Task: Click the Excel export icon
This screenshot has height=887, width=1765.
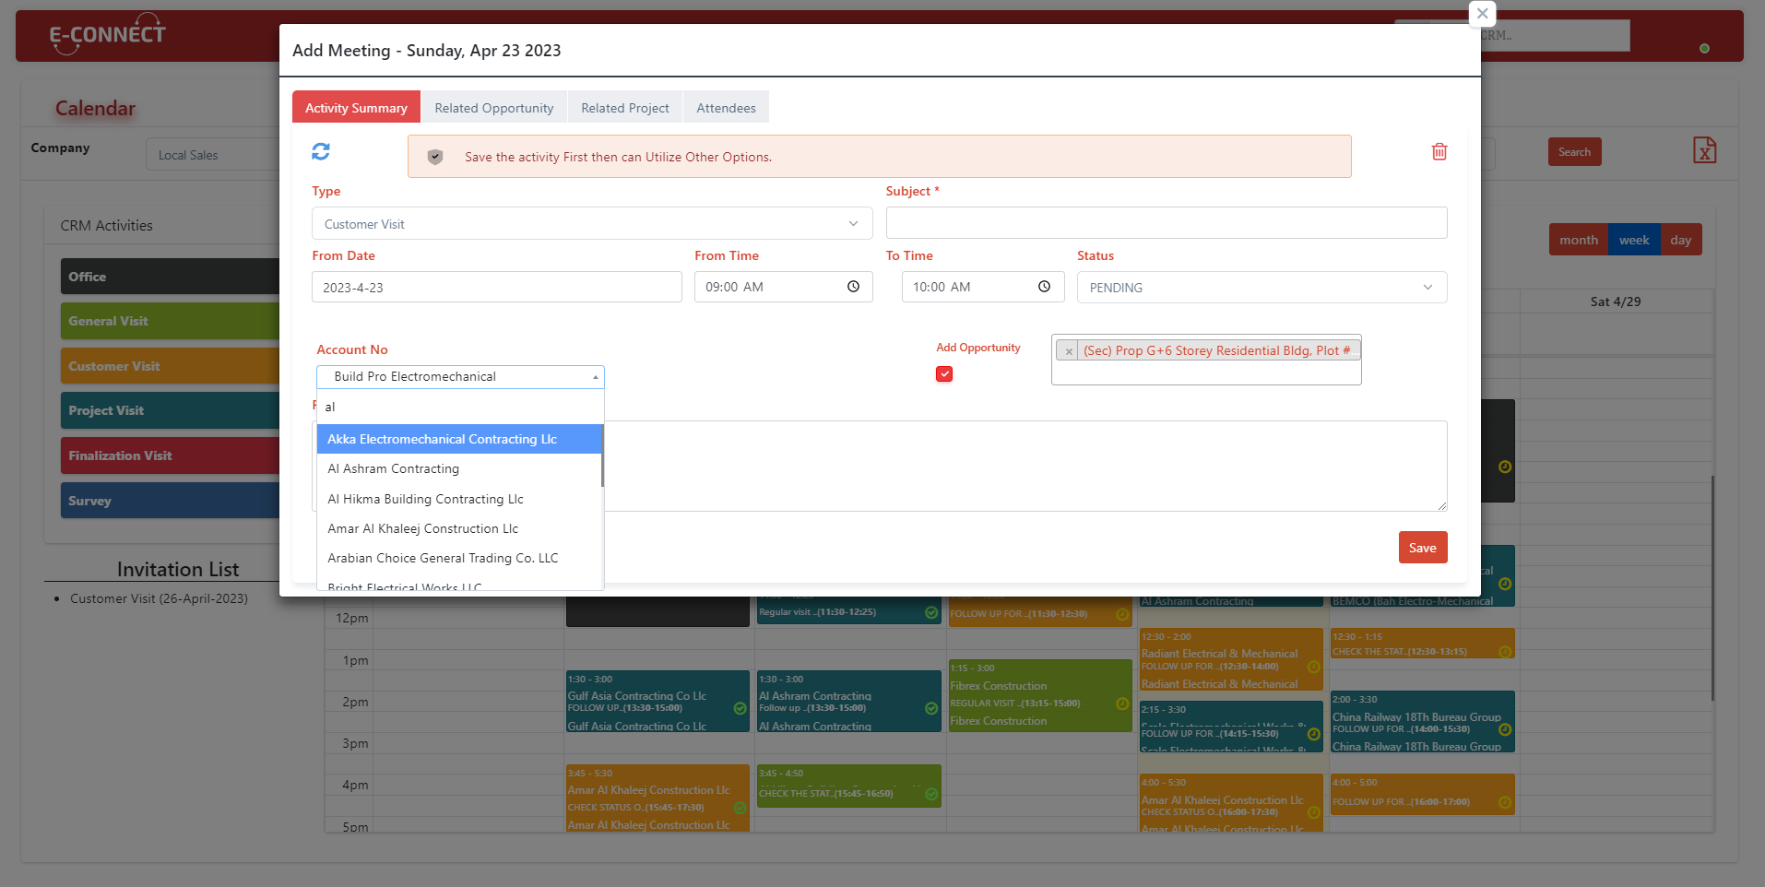Action: (x=1704, y=150)
